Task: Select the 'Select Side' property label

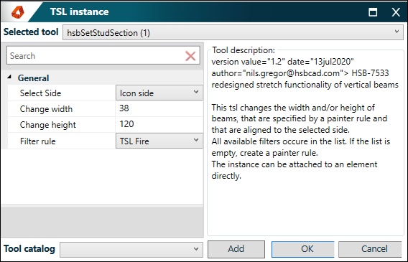Action: coord(40,93)
